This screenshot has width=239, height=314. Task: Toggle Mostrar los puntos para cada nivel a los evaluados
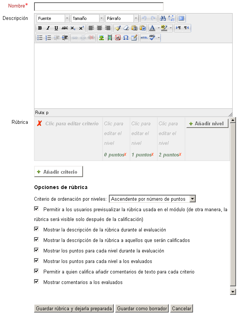pyautogui.click(x=36, y=261)
